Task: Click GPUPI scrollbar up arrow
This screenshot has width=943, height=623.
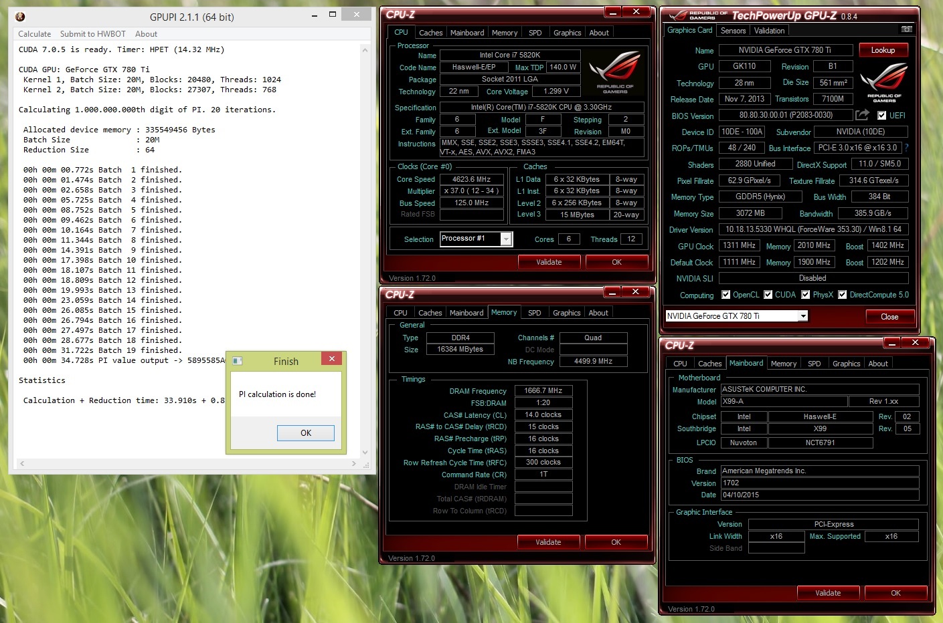Action: [x=365, y=49]
